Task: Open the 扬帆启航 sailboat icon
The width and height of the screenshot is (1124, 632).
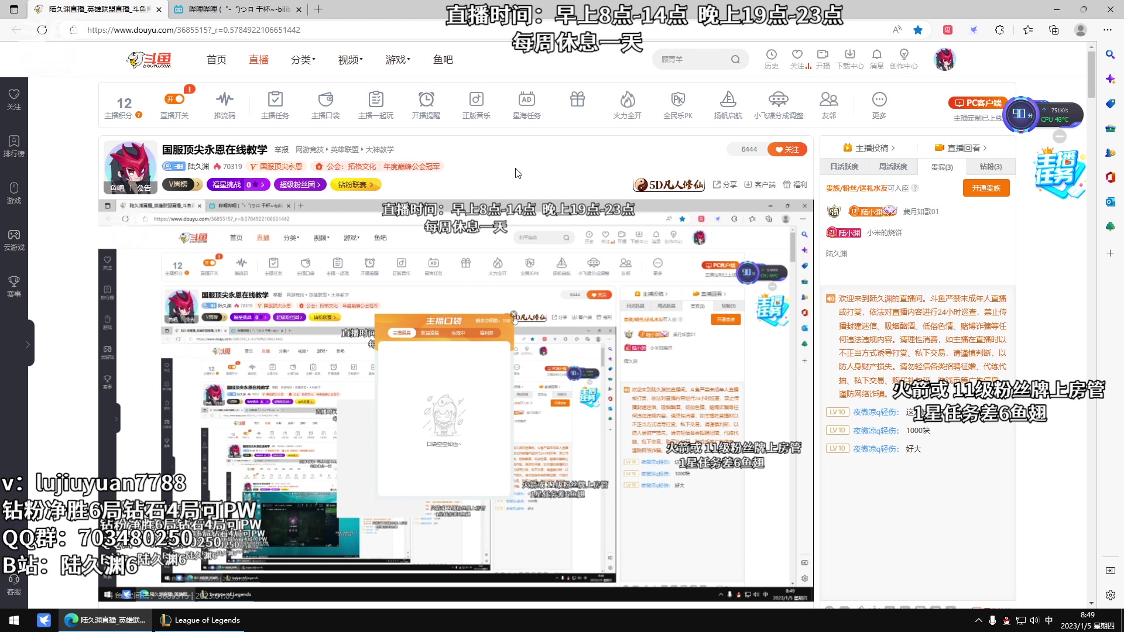Action: [x=728, y=105]
